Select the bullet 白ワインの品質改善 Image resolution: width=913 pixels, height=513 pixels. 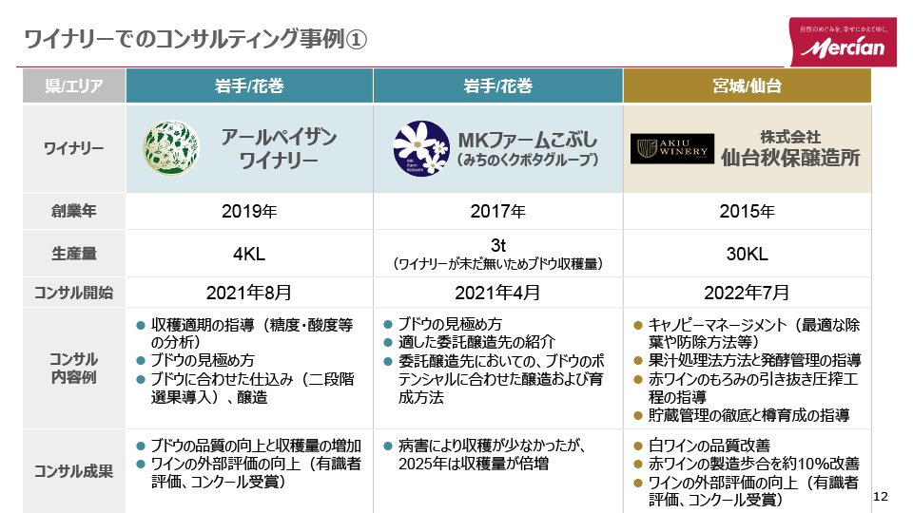[x=709, y=446]
